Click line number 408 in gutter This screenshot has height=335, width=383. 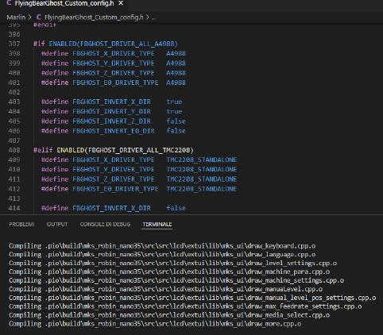(x=14, y=150)
